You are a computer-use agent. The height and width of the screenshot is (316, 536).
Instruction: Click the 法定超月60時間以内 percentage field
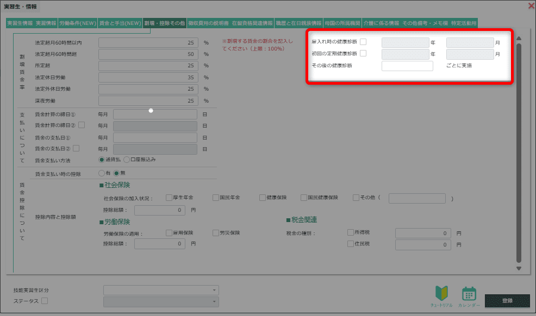148,43
